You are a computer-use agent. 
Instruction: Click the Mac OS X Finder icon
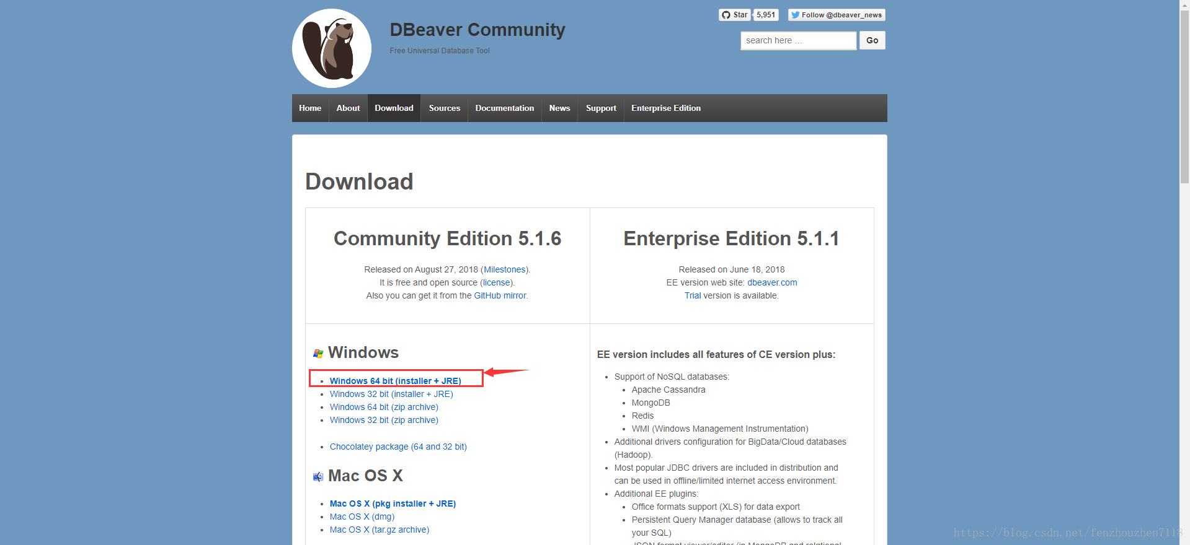click(318, 477)
